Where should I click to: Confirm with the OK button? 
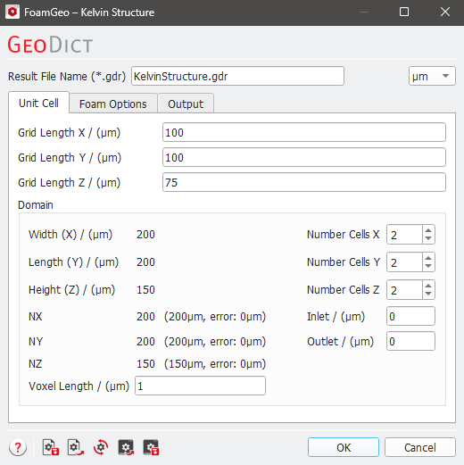[x=344, y=447]
